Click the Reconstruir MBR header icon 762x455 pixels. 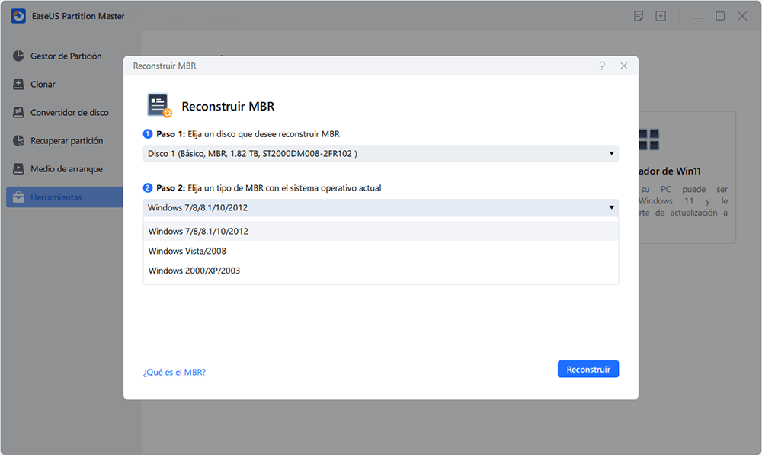tap(159, 105)
